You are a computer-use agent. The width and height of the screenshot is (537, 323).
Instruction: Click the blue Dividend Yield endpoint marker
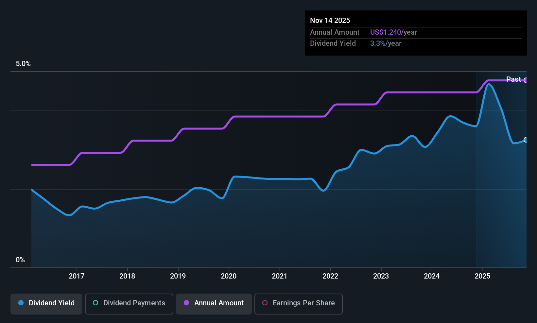point(526,140)
